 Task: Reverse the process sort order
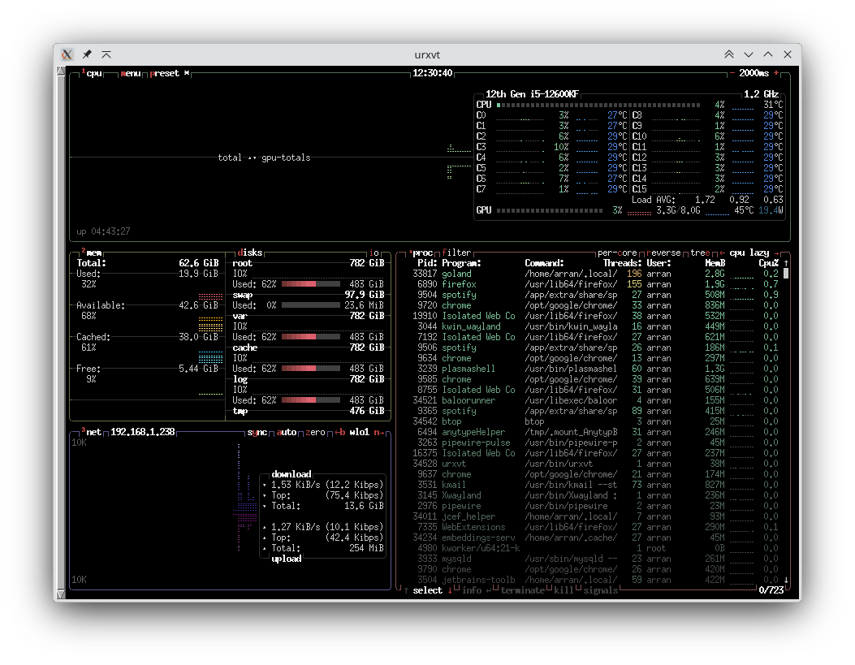coord(663,253)
